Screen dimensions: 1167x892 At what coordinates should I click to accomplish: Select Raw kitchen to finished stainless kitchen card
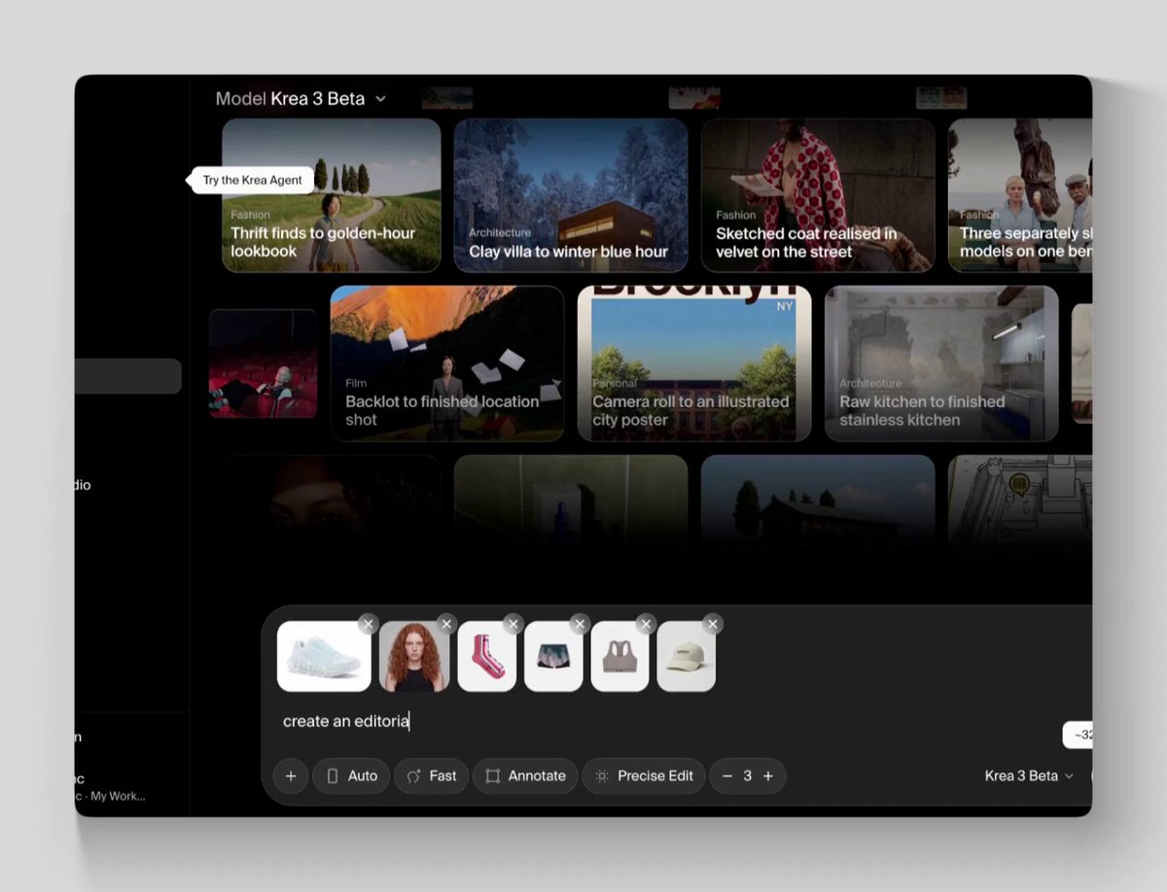(x=941, y=363)
